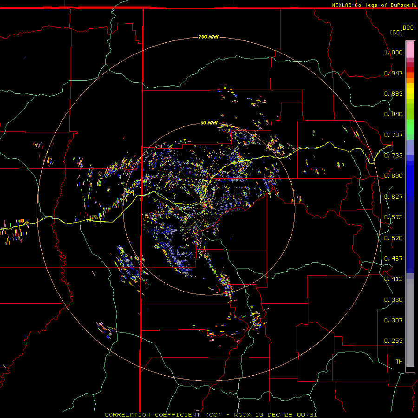Viewport: 418px width, 418px height.
Task: Click the 100 NMI range ring label
Action: pyautogui.click(x=209, y=37)
